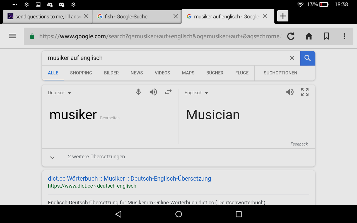Screen dimensions: 357x223
Task: Open the FLÜGE results tab
Action: click(242, 73)
